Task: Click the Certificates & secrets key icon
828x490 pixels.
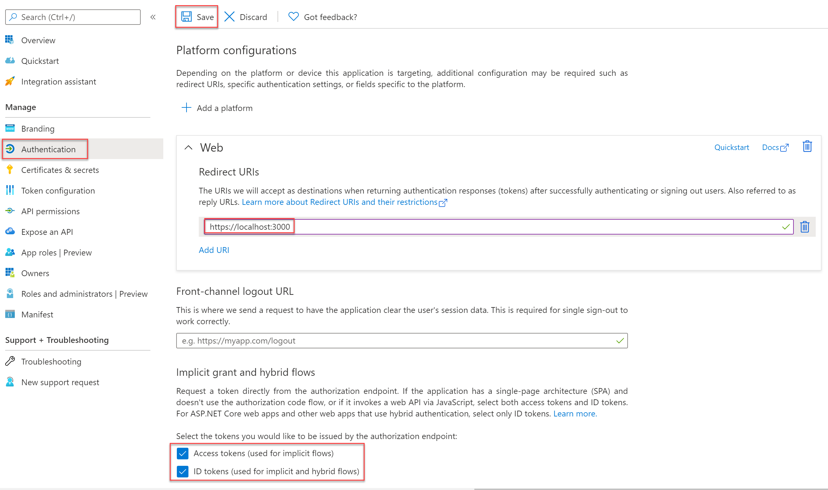Action: 10,169
